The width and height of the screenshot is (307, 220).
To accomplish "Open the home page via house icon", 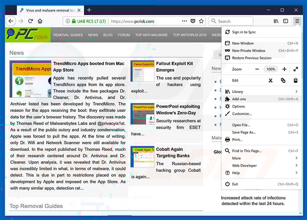I will point(40,21).
